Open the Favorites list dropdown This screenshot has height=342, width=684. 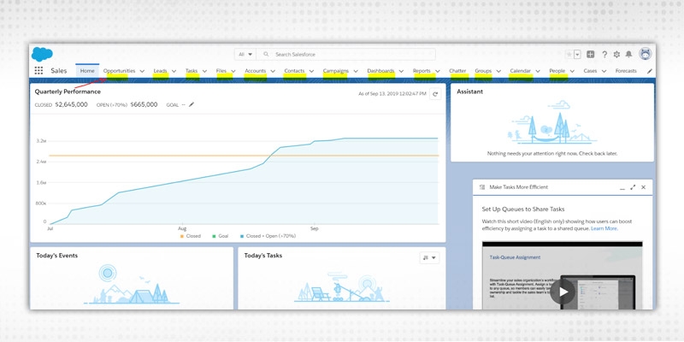tap(577, 54)
